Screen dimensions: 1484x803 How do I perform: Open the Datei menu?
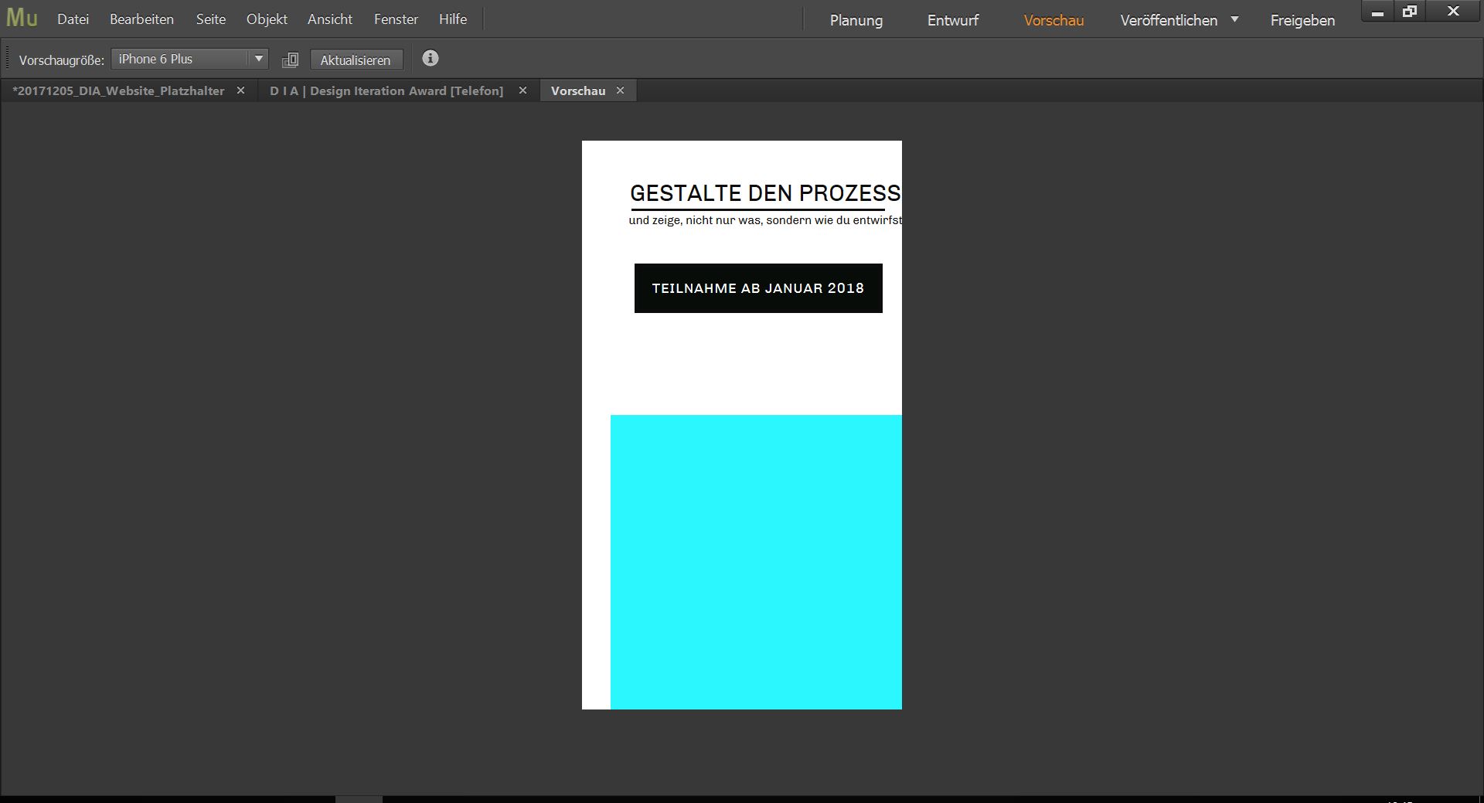coord(73,19)
